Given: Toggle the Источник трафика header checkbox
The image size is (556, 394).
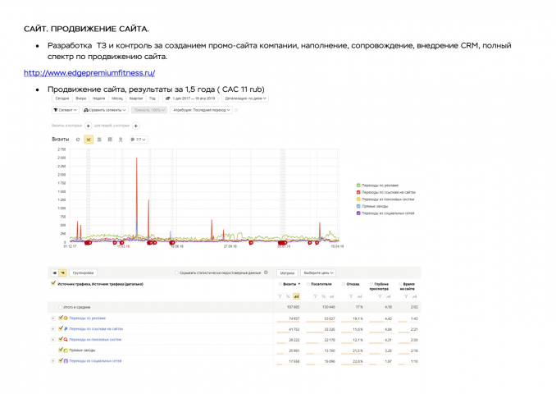Looking at the screenshot, I should [53, 283].
